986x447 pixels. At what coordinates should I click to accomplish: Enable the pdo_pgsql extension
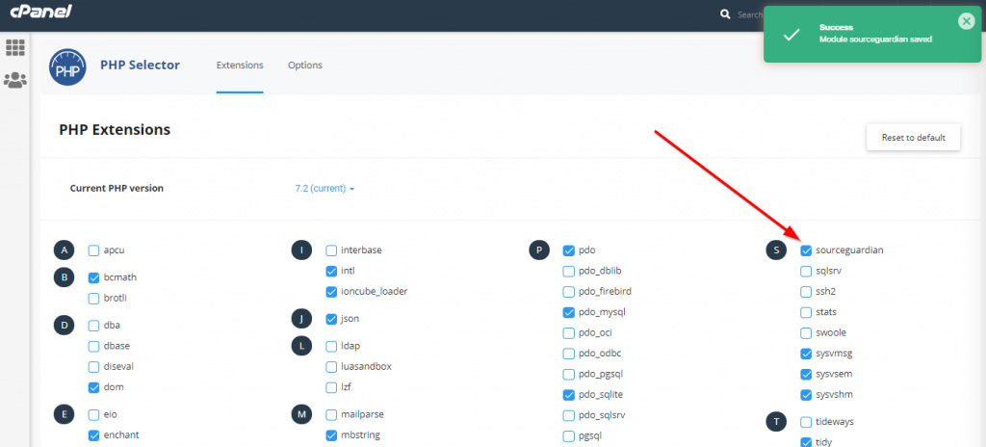(x=568, y=374)
